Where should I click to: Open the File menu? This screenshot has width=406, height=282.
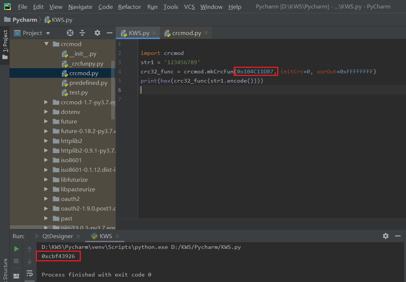click(x=23, y=7)
